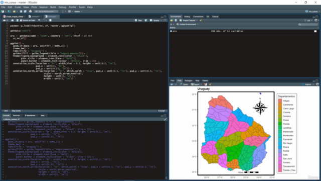Refresh the Environment pane
The width and height of the screenshot is (321, 181).
point(316,20)
